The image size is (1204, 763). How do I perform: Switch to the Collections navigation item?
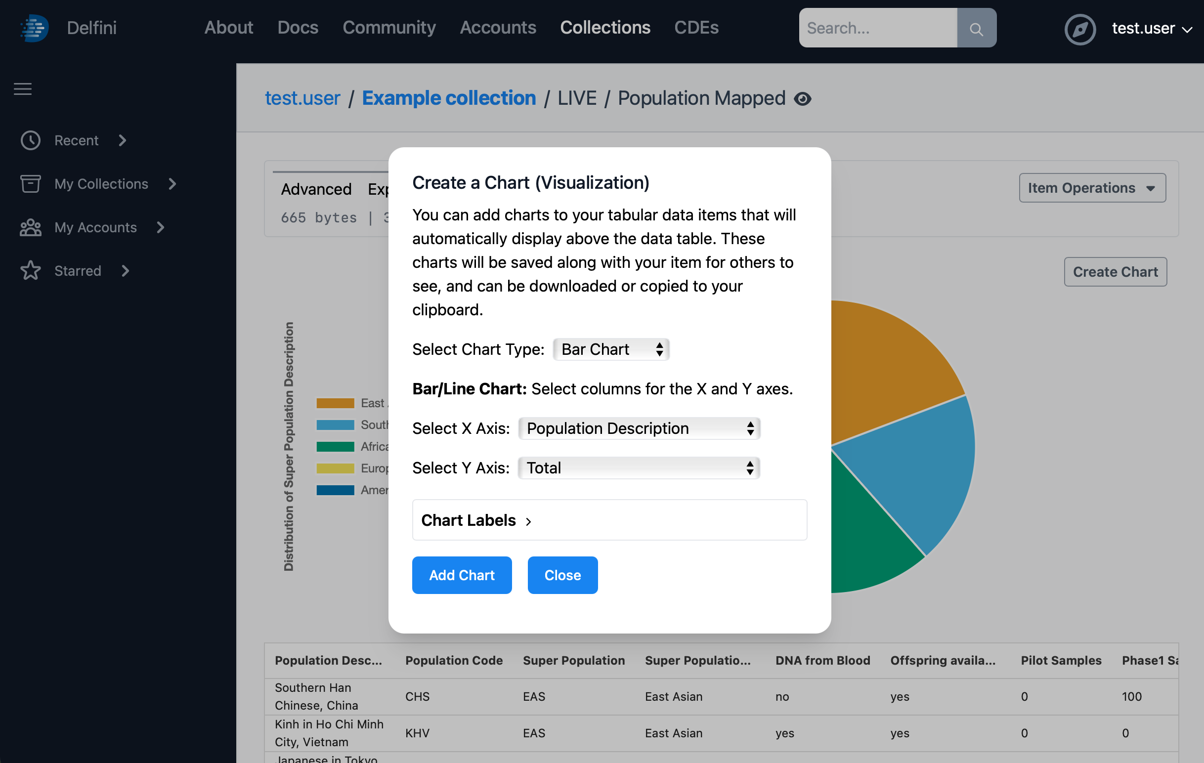[605, 28]
